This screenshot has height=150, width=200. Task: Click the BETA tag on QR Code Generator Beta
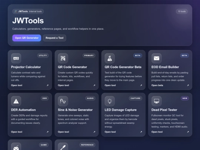pos(138,56)
